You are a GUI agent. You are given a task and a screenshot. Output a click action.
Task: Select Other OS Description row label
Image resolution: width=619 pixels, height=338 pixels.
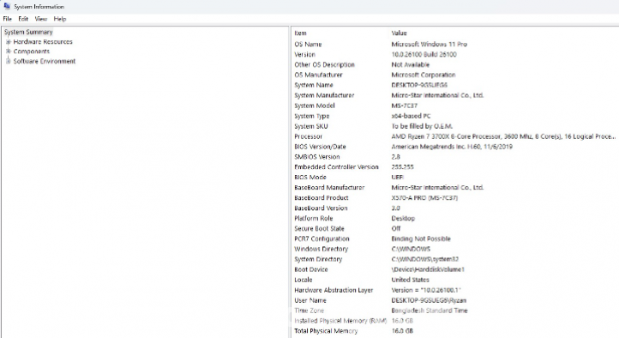[x=324, y=64]
